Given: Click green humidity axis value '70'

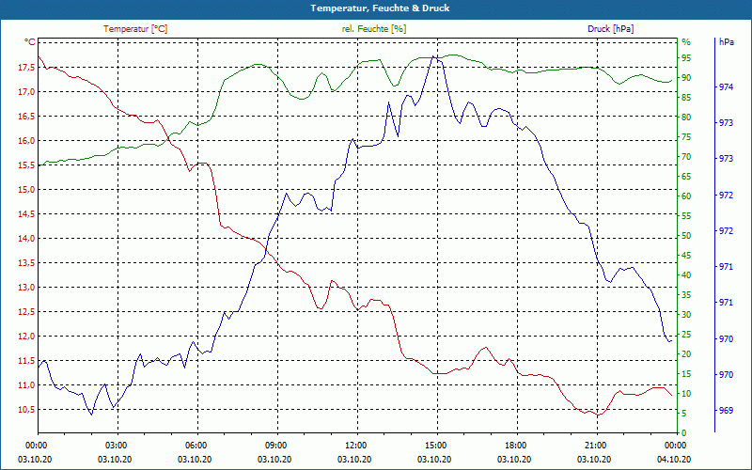Looking at the screenshot, I should click(686, 157).
